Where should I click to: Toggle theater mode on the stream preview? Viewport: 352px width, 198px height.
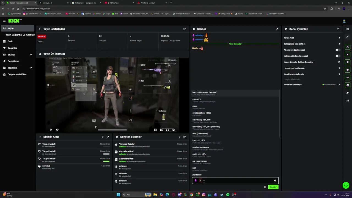(161, 130)
